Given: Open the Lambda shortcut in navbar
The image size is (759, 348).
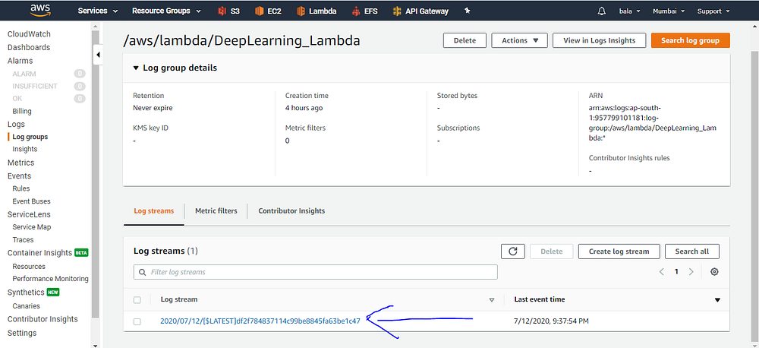Looking at the screenshot, I should pos(317,11).
